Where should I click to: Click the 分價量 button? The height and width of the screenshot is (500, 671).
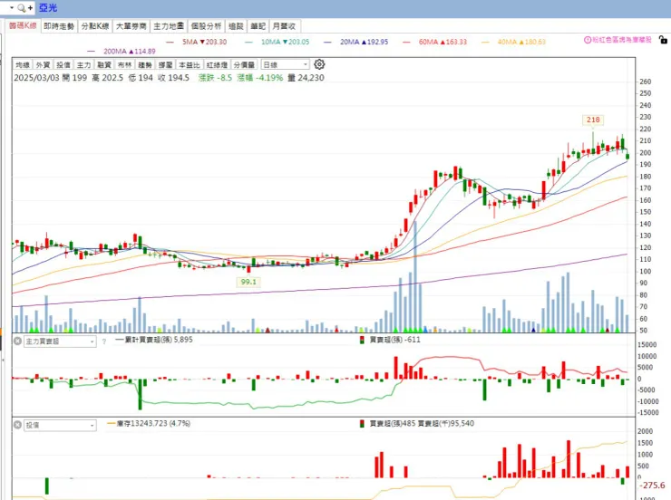pyautogui.click(x=244, y=65)
